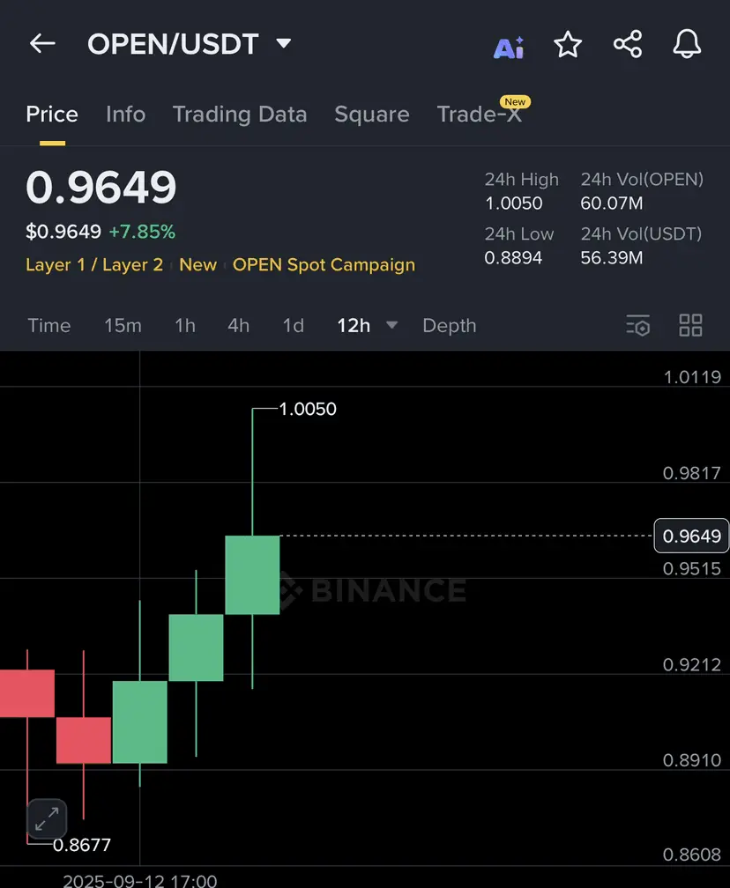
Task: Select the 15m chart interval
Action: point(123,326)
